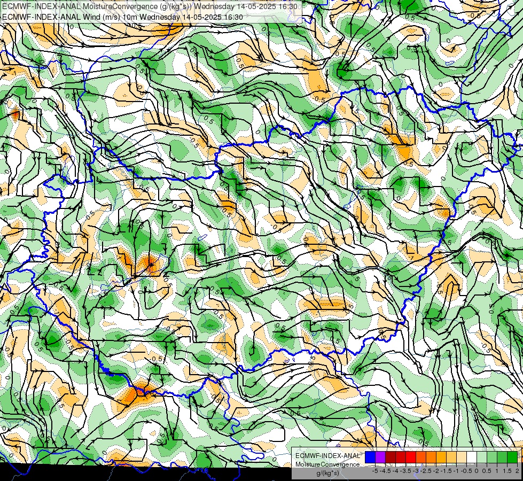Click the dark maroon legend swatch
This screenshot has height=481, width=523.
click(x=391, y=457)
